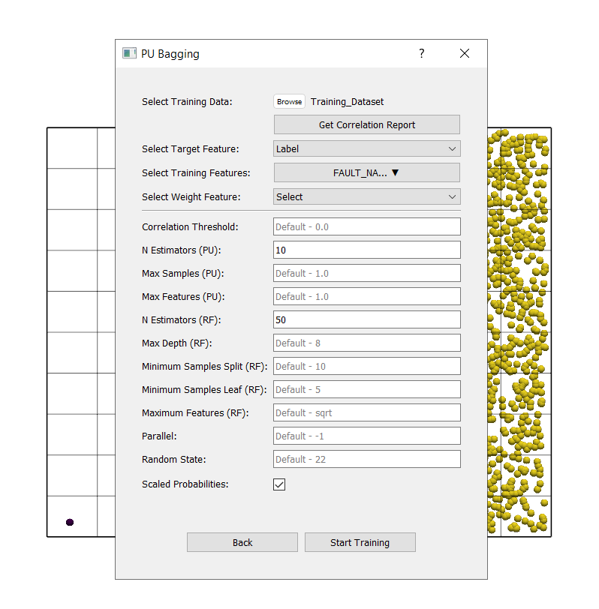Viewport: 599px width, 609px height.
Task: Click the Max Samples (PU) field
Action: pyautogui.click(x=366, y=274)
